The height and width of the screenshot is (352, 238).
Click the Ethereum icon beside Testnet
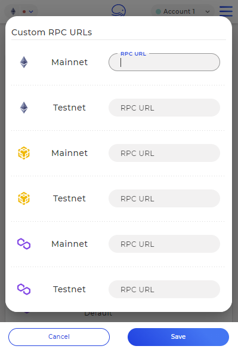pyautogui.click(x=24, y=108)
